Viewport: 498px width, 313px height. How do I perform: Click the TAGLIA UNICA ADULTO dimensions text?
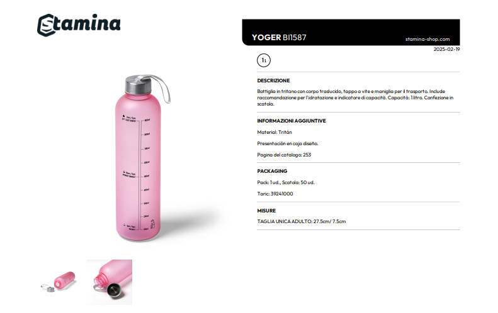pyautogui.click(x=302, y=221)
